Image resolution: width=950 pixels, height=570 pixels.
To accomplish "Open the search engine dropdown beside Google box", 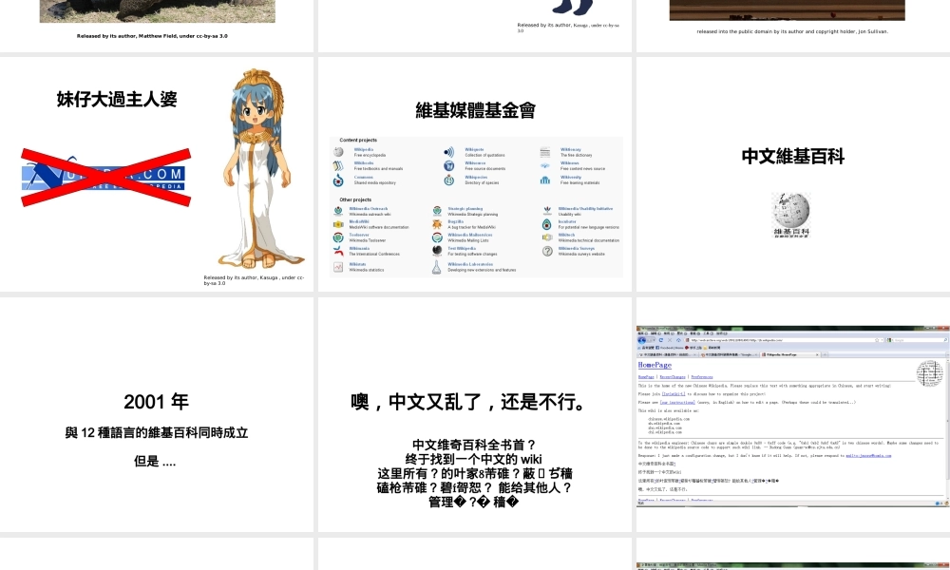I will pyautogui.click(x=888, y=340).
